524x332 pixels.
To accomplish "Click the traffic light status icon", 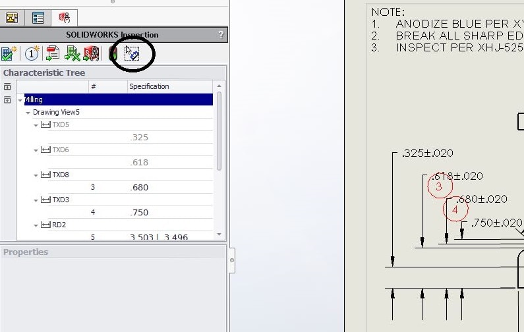I will 113,53.
